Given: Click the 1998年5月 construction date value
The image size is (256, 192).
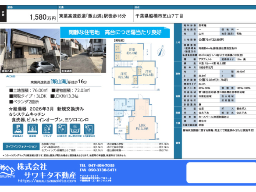Looking at the screenshot, I should [x=206, y=68].
